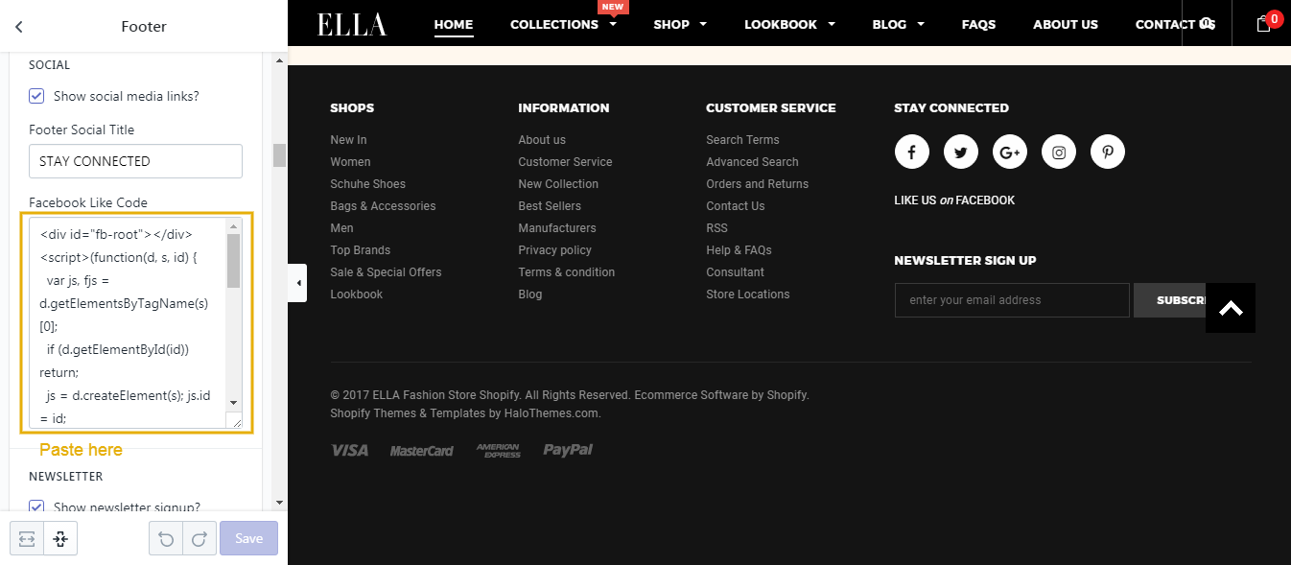Open the New In footer link

tap(348, 140)
